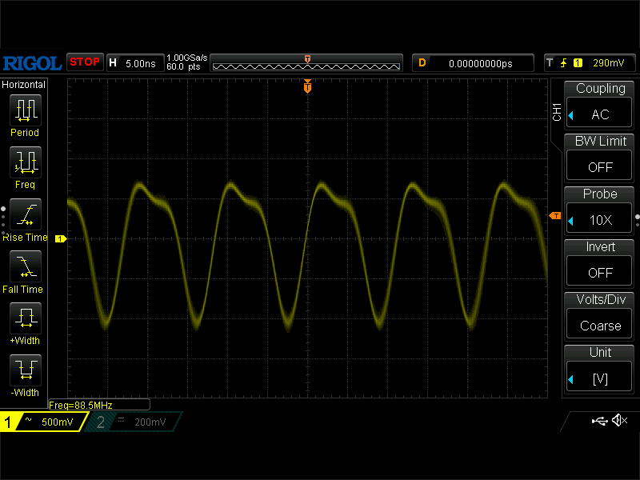Image resolution: width=640 pixels, height=480 pixels.
Task: Open the Probe 10X ratio selector
Action: click(x=599, y=220)
